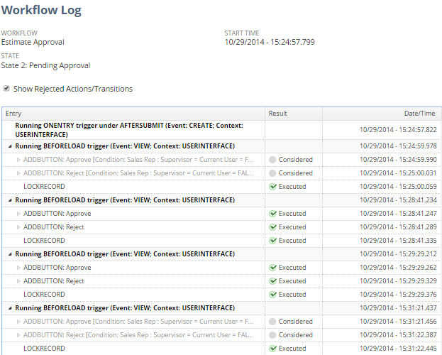Screen dimensions: 442x355
Task: Select the ONENTRY trigger under AFTERSUBMIT row
Action: [221, 130]
